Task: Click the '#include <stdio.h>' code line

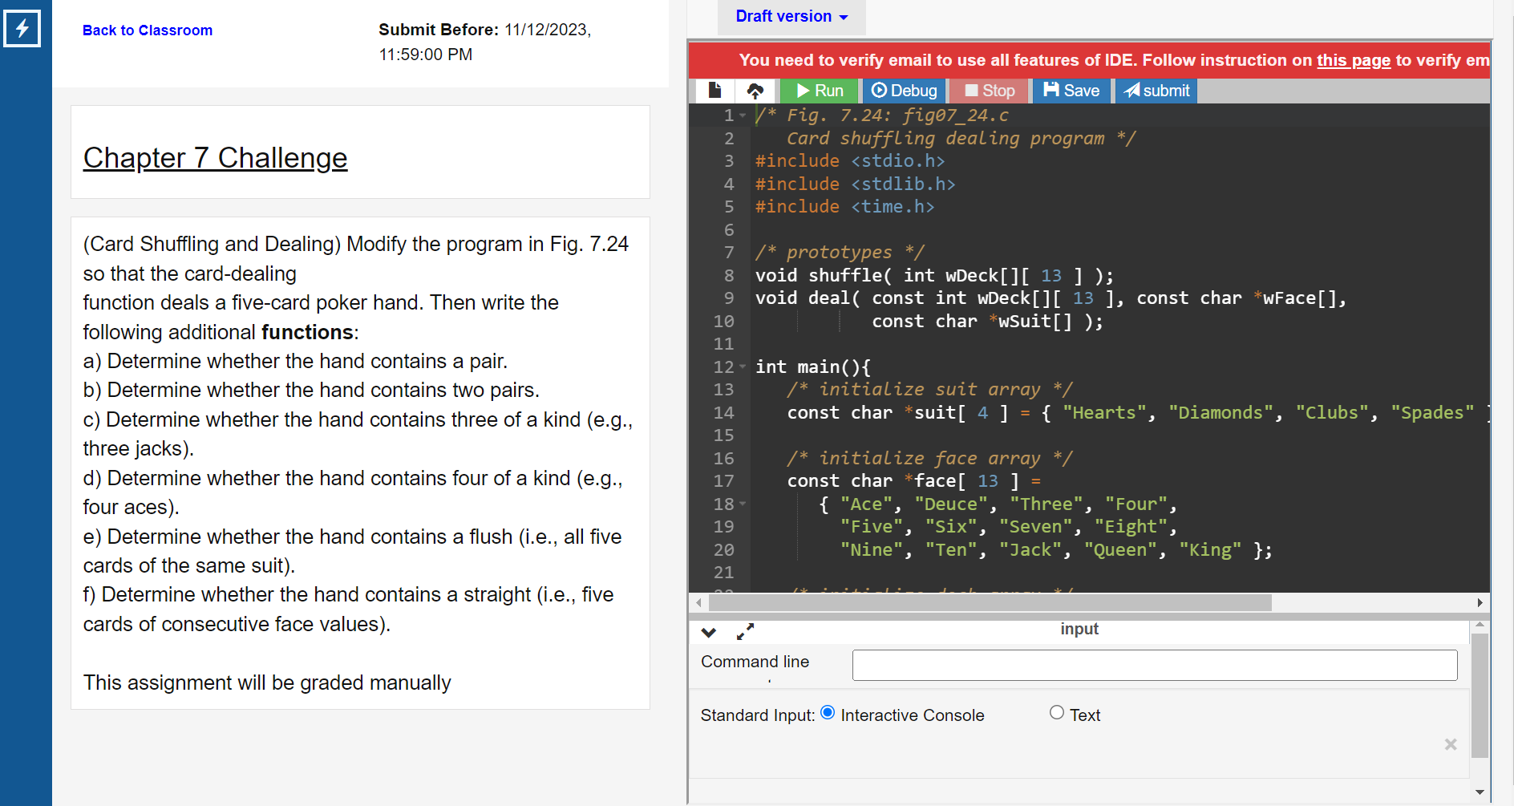Action: click(850, 161)
